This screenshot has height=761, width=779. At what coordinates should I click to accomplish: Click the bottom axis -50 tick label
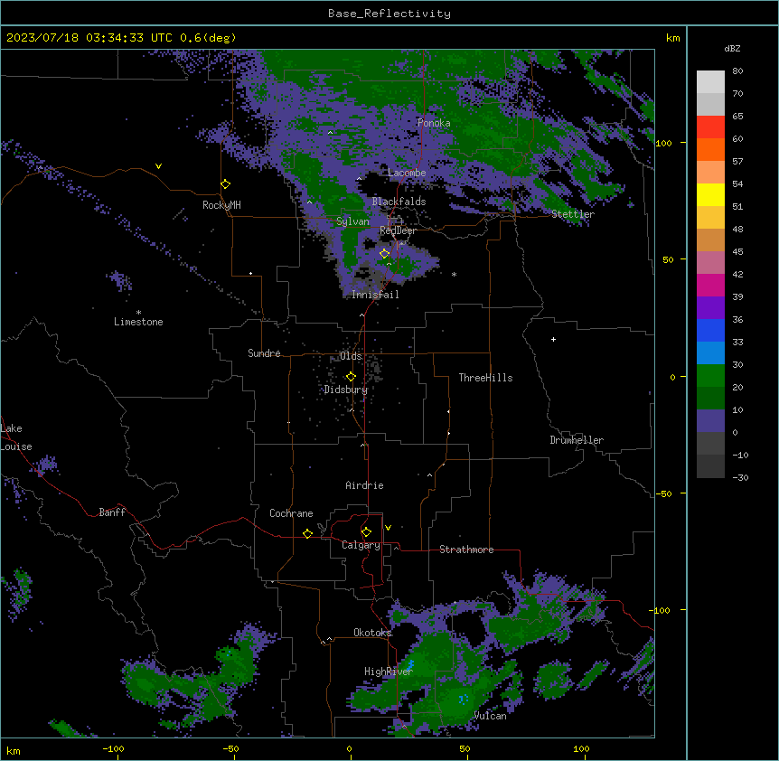point(230,748)
